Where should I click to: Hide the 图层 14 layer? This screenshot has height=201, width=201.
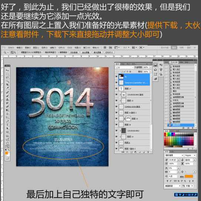pyautogui.click(x=116, y=137)
